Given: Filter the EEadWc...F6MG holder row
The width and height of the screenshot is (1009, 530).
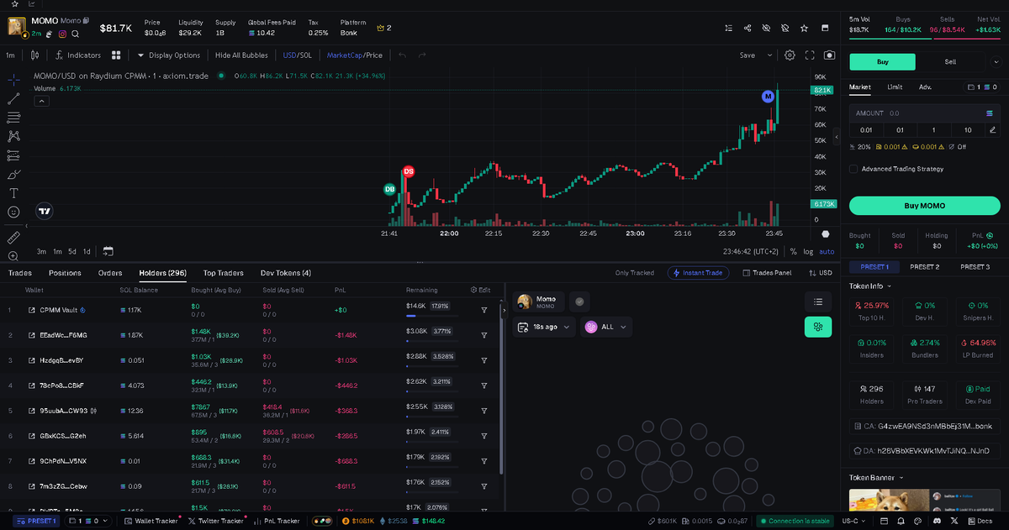Looking at the screenshot, I should [484, 335].
